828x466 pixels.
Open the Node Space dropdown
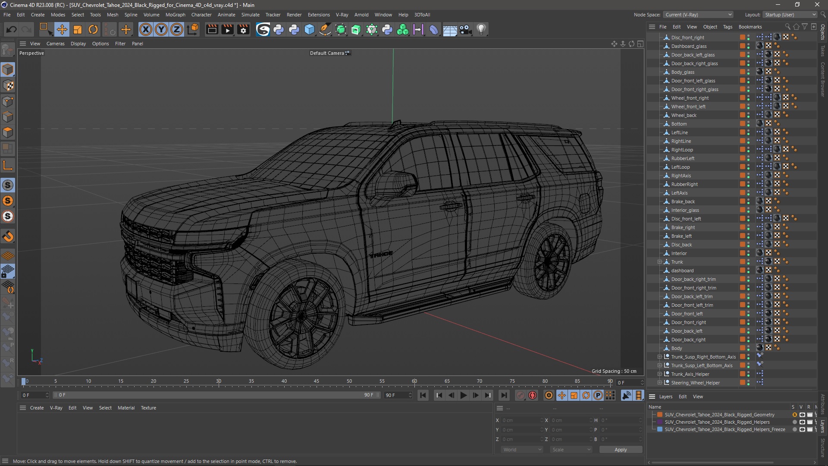(698, 15)
